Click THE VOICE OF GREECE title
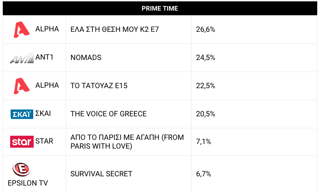 click(109, 114)
